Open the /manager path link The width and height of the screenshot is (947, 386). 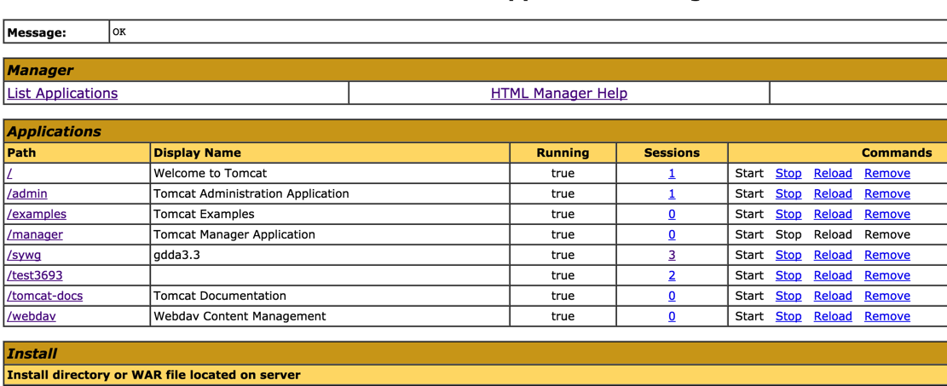click(x=35, y=234)
